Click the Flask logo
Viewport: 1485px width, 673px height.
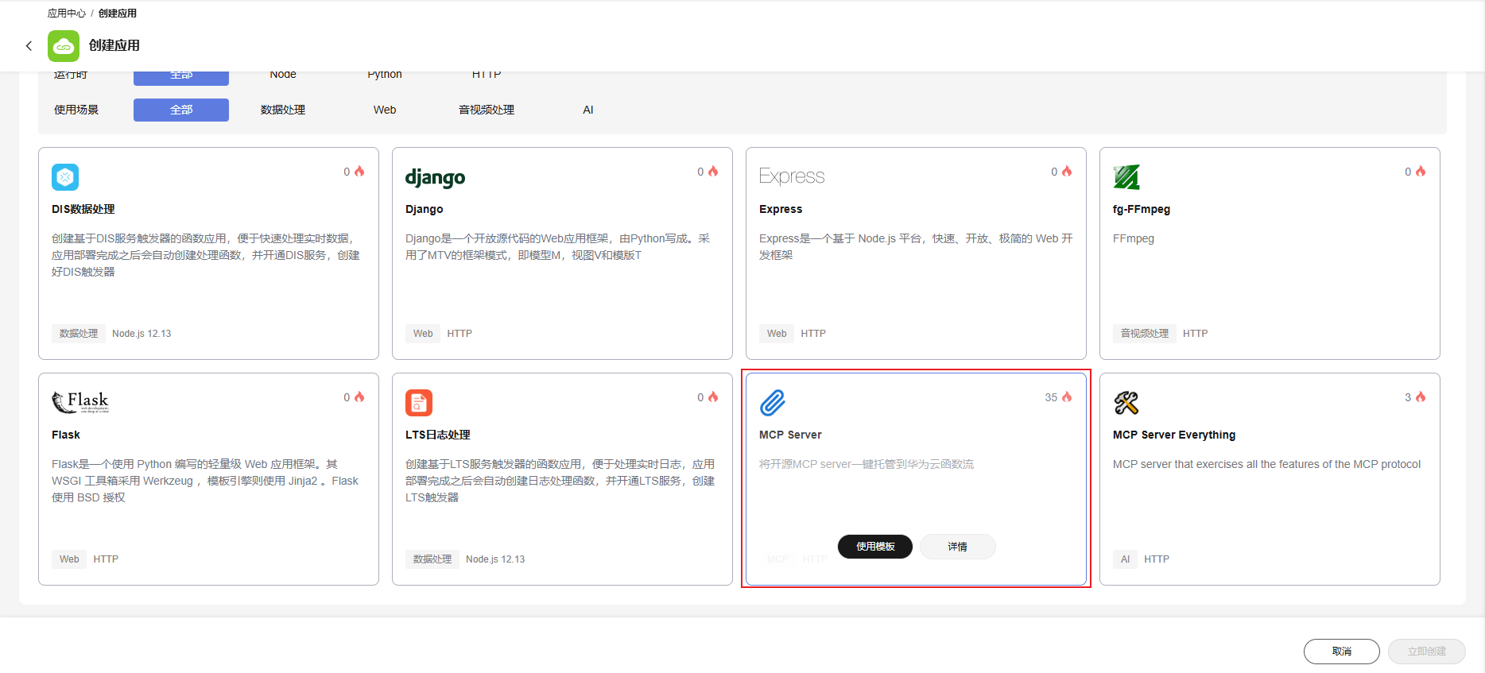coord(80,402)
